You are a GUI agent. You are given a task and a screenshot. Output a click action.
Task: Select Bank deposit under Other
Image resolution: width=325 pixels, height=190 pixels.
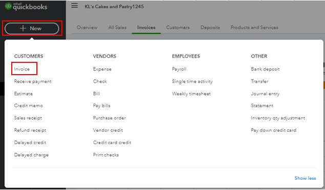[x=265, y=69]
